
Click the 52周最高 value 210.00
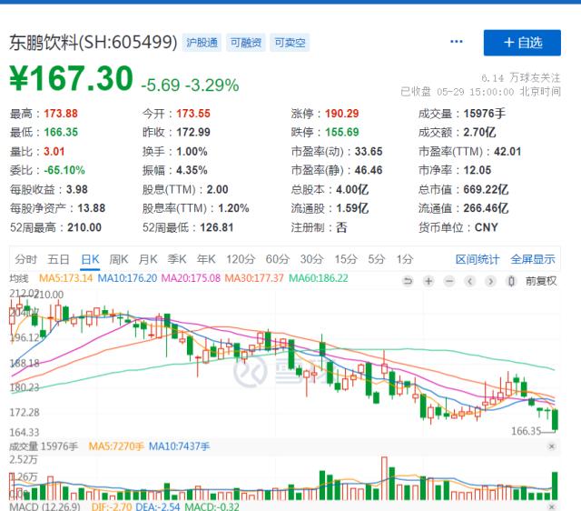point(84,227)
